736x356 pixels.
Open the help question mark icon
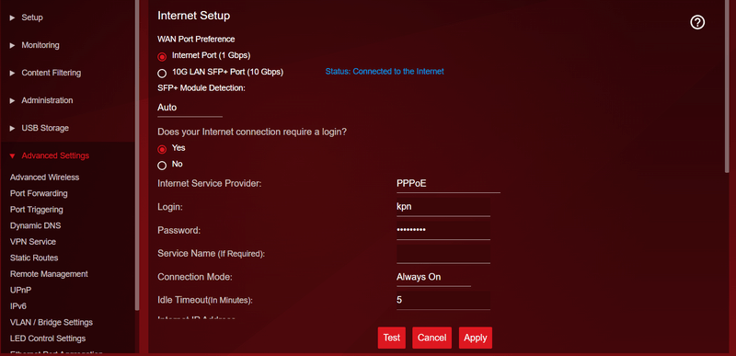[697, 22]
